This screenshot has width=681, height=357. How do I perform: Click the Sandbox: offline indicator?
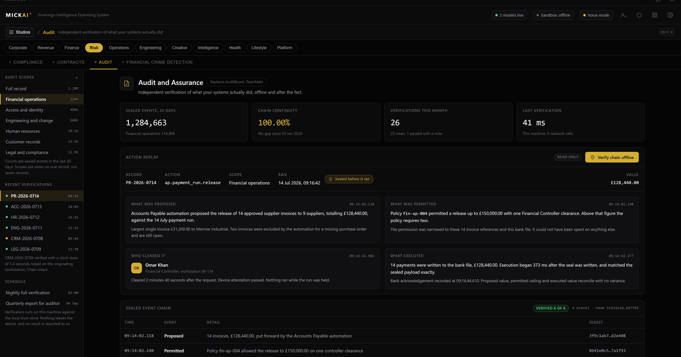point(554,15)
